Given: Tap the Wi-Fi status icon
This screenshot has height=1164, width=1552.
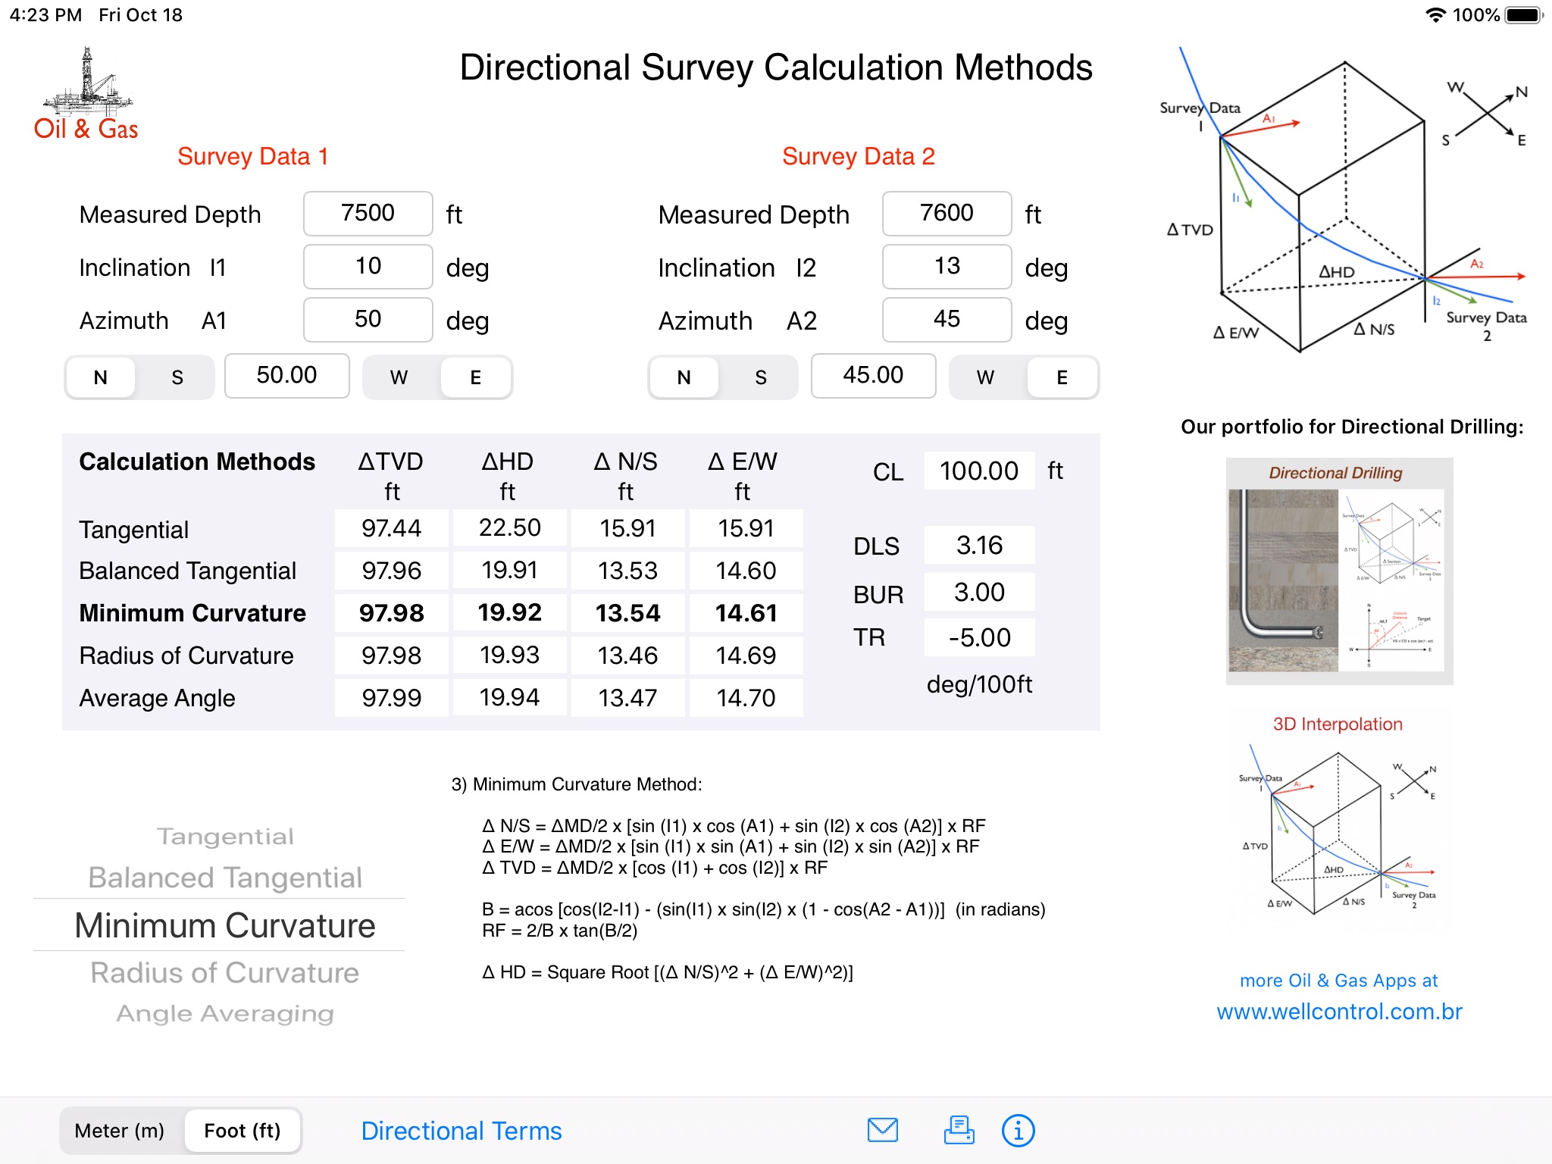Looking at the screenshot, I should pyautogui.click(x=1435, y=15).
